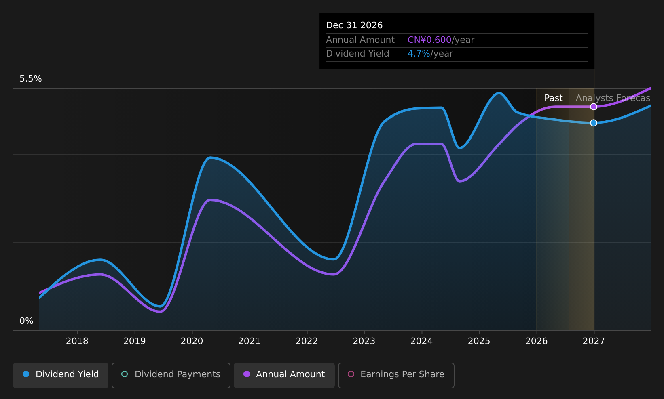Screen dimensions: 664x399
Task: Select the blue Dividend Yield data point marker
Action: point(594,123)
